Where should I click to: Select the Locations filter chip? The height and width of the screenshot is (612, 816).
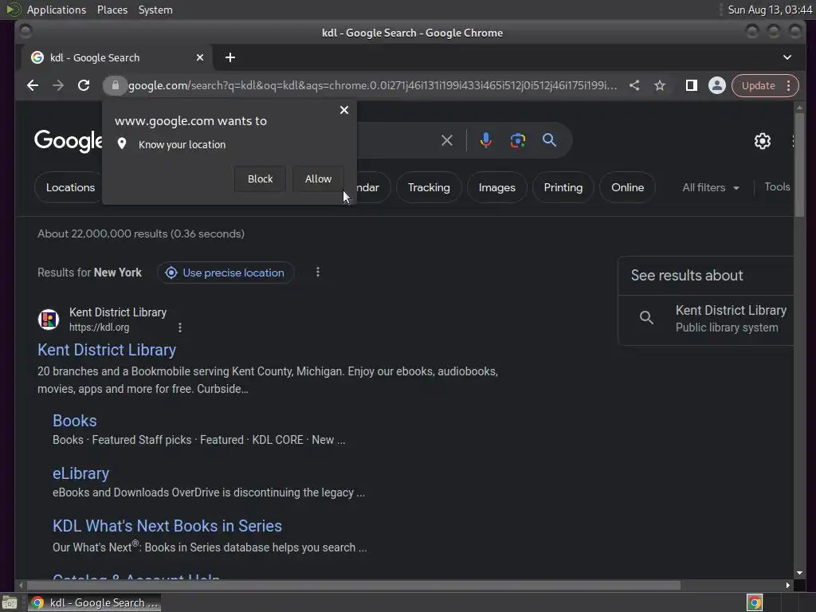tap(70, 187)
